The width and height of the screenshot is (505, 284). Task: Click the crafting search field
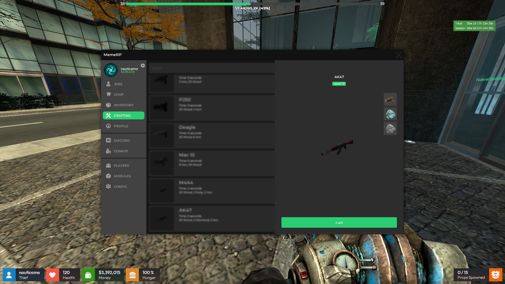[212, 68]
